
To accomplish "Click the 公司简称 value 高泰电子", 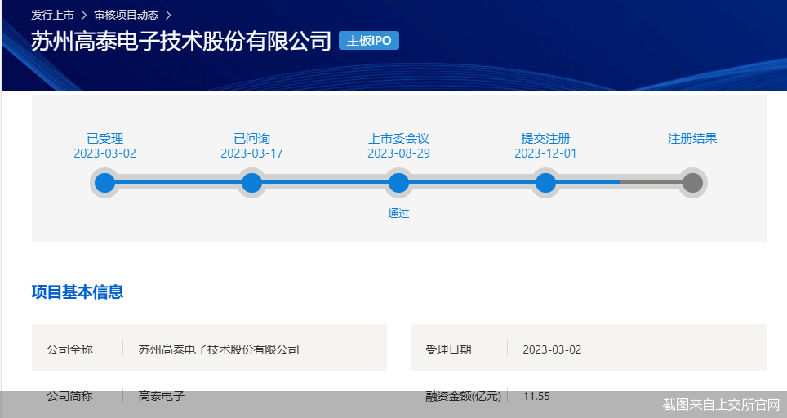I will [162, 397].
